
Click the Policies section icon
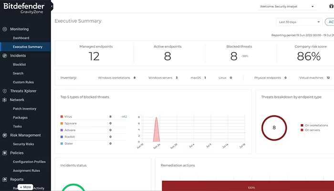[5, 153]
